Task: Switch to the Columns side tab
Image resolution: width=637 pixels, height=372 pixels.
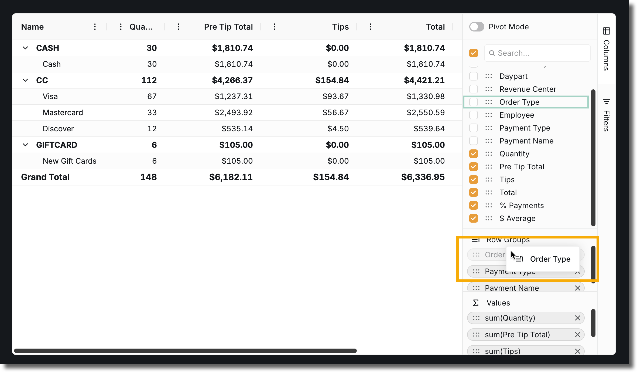Action: [606, 49]
